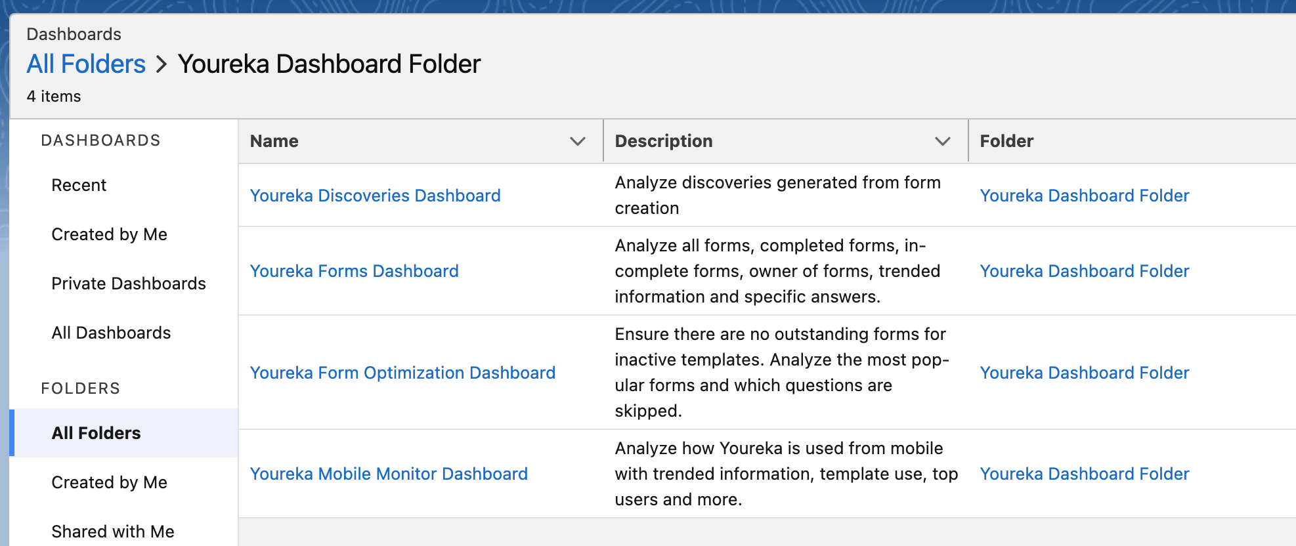Select Recent in Dashboards sidebar

coord(79,185)
